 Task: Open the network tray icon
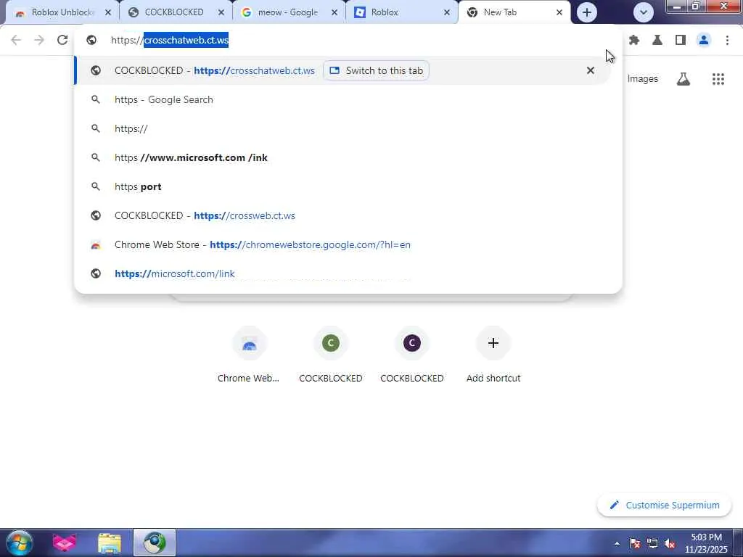tap(652, 543)
